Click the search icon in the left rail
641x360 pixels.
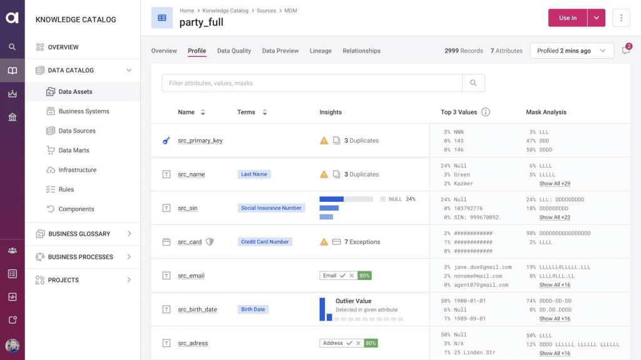11,46
